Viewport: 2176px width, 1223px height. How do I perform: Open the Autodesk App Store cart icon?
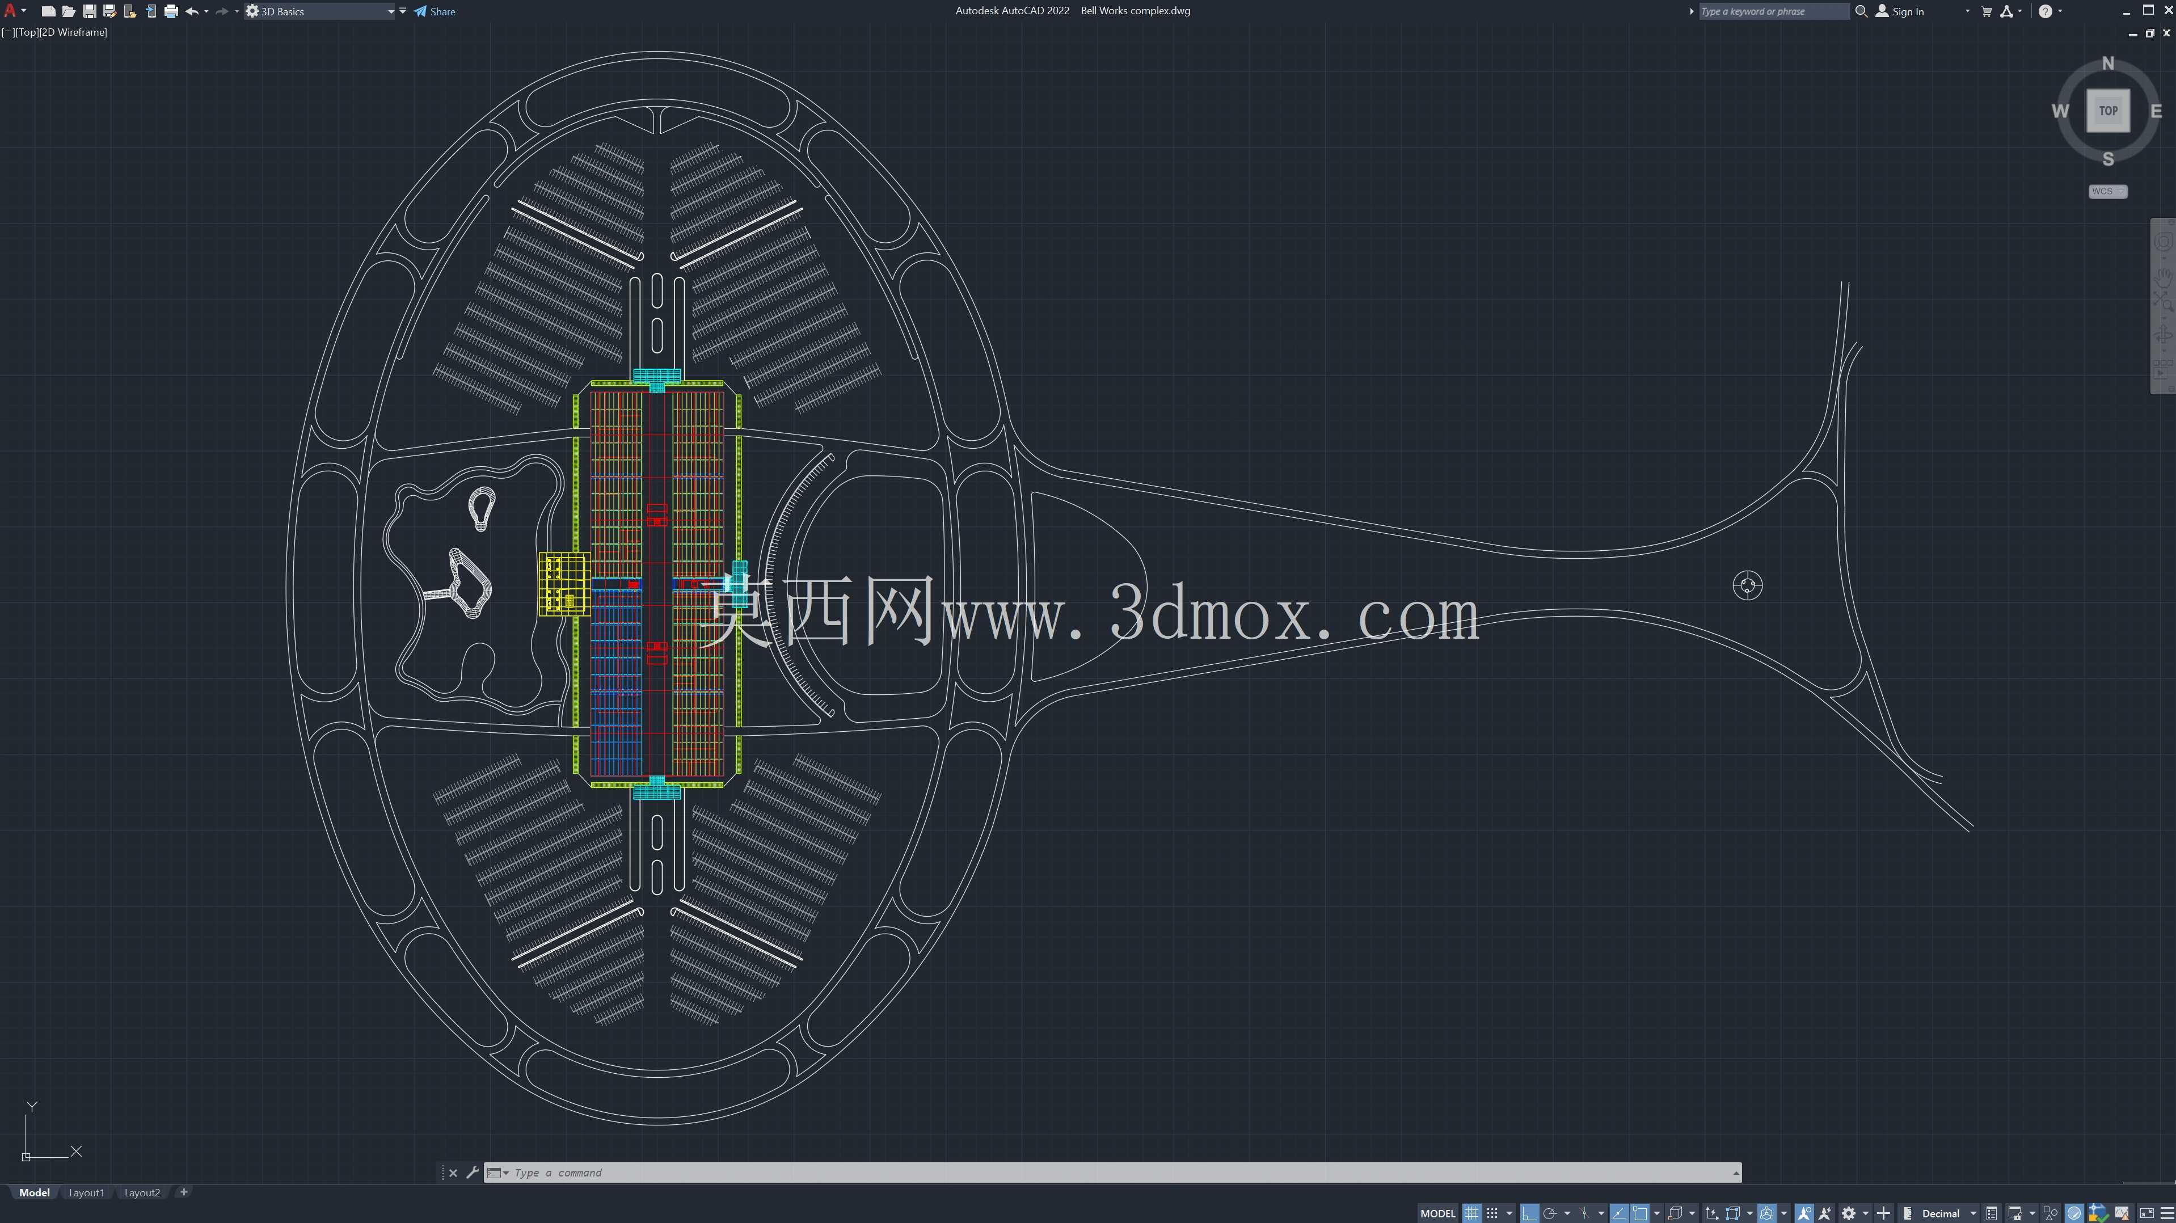click(x=1987, y=11)
